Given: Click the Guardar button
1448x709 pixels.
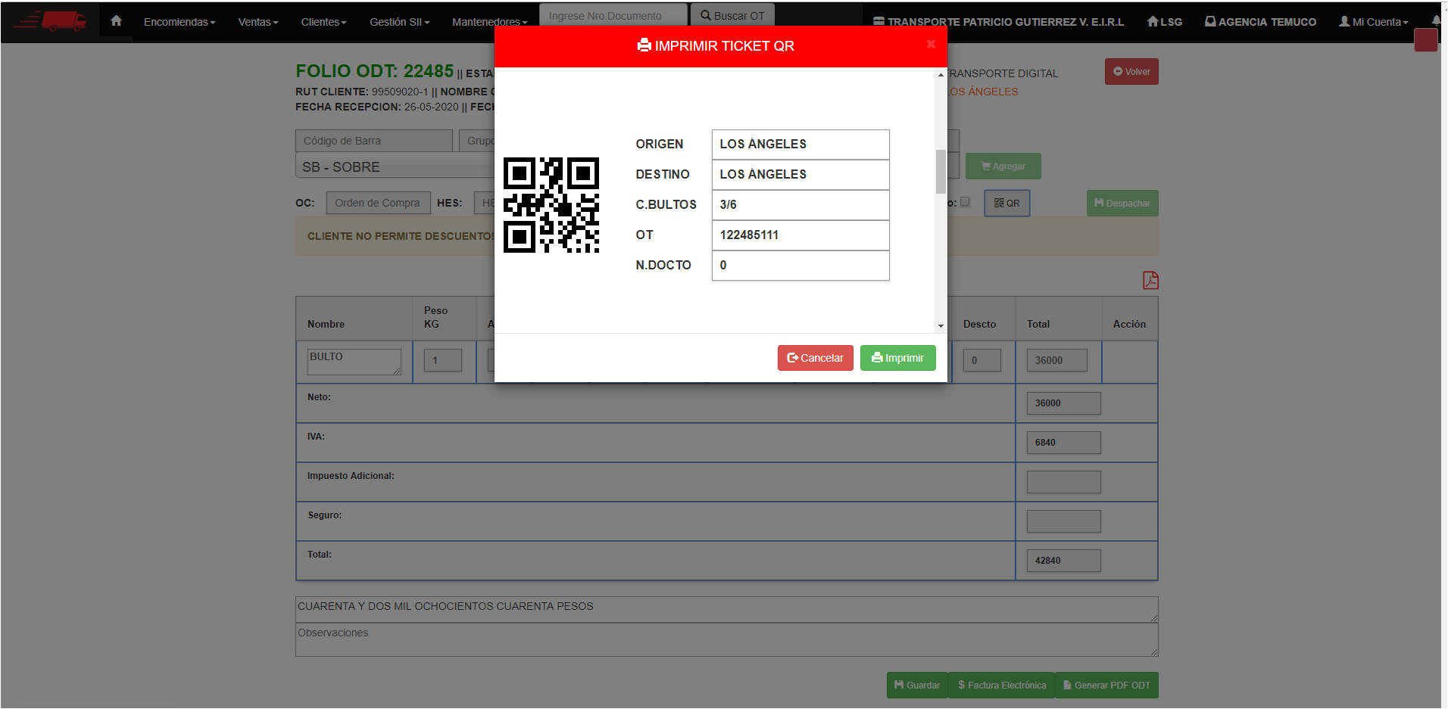Looking at the screenshot, I should click(x=917, y=686).
